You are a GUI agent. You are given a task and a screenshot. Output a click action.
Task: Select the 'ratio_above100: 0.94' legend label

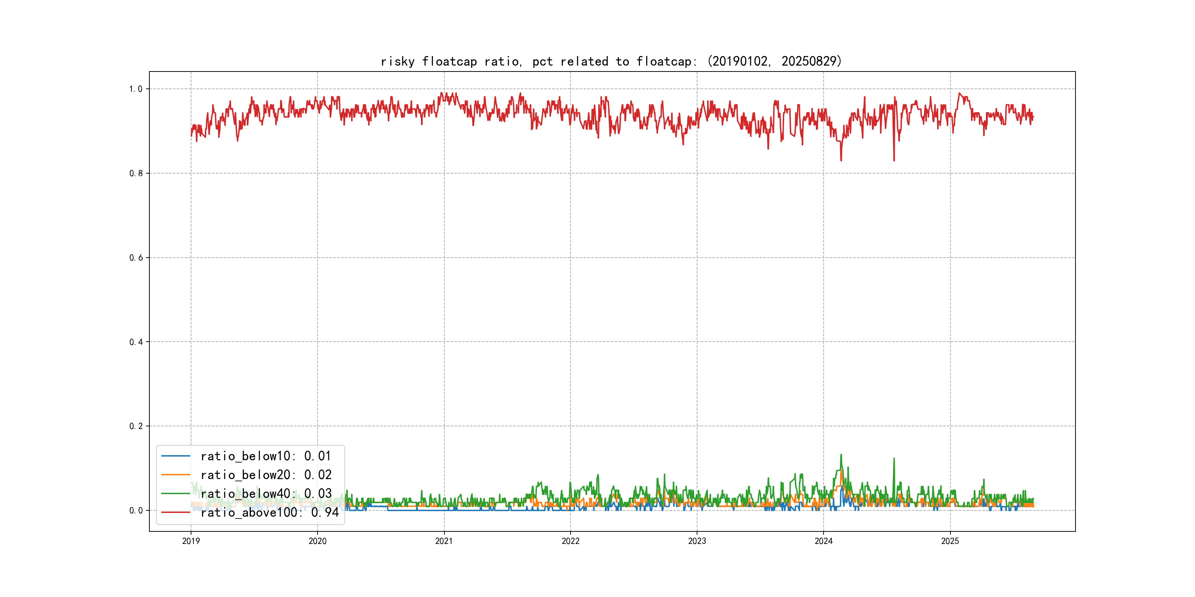point(270,512)
